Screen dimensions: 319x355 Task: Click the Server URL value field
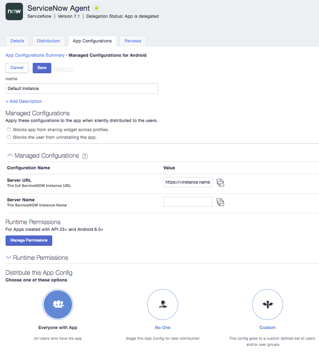coord(188,182)
